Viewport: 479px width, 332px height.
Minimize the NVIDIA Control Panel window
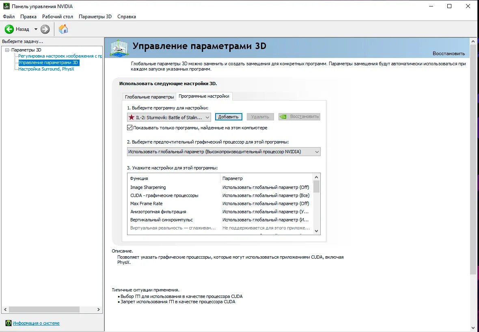[x=431, y=6]
